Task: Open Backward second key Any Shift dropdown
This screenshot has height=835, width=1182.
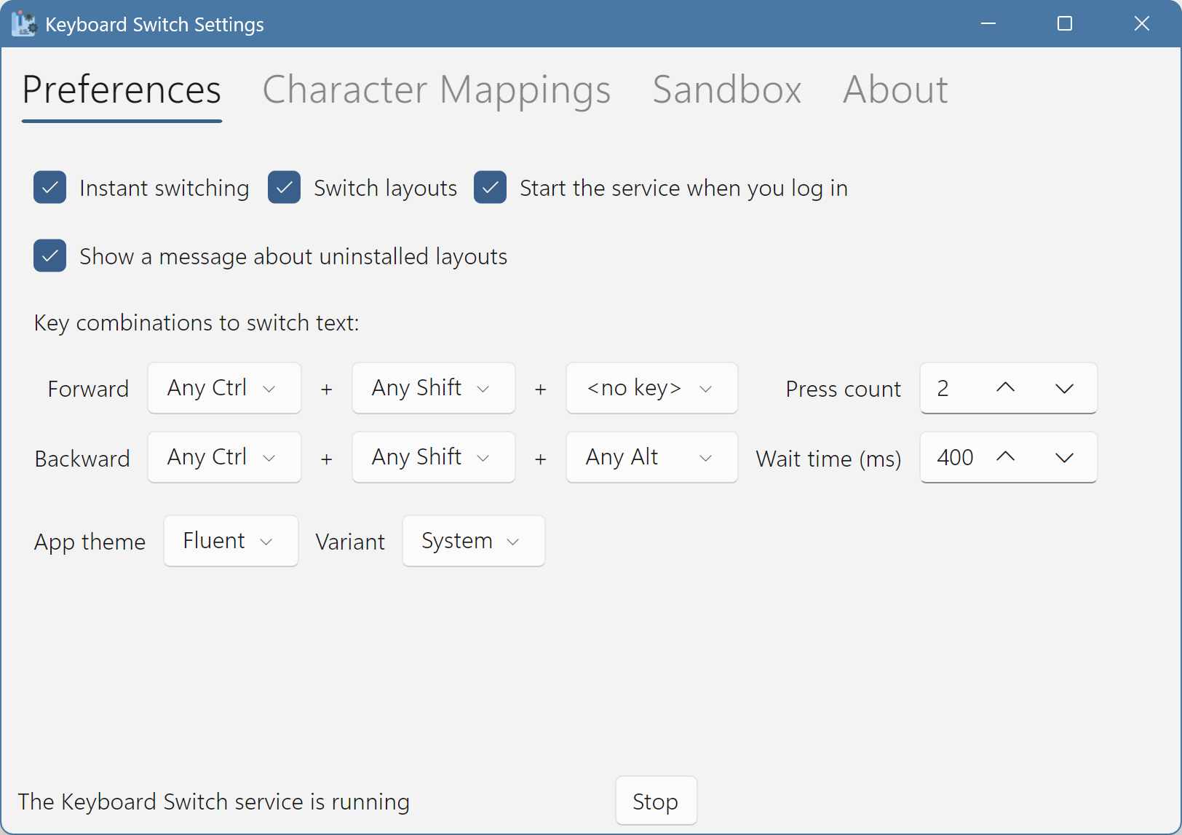Action: 434,457
